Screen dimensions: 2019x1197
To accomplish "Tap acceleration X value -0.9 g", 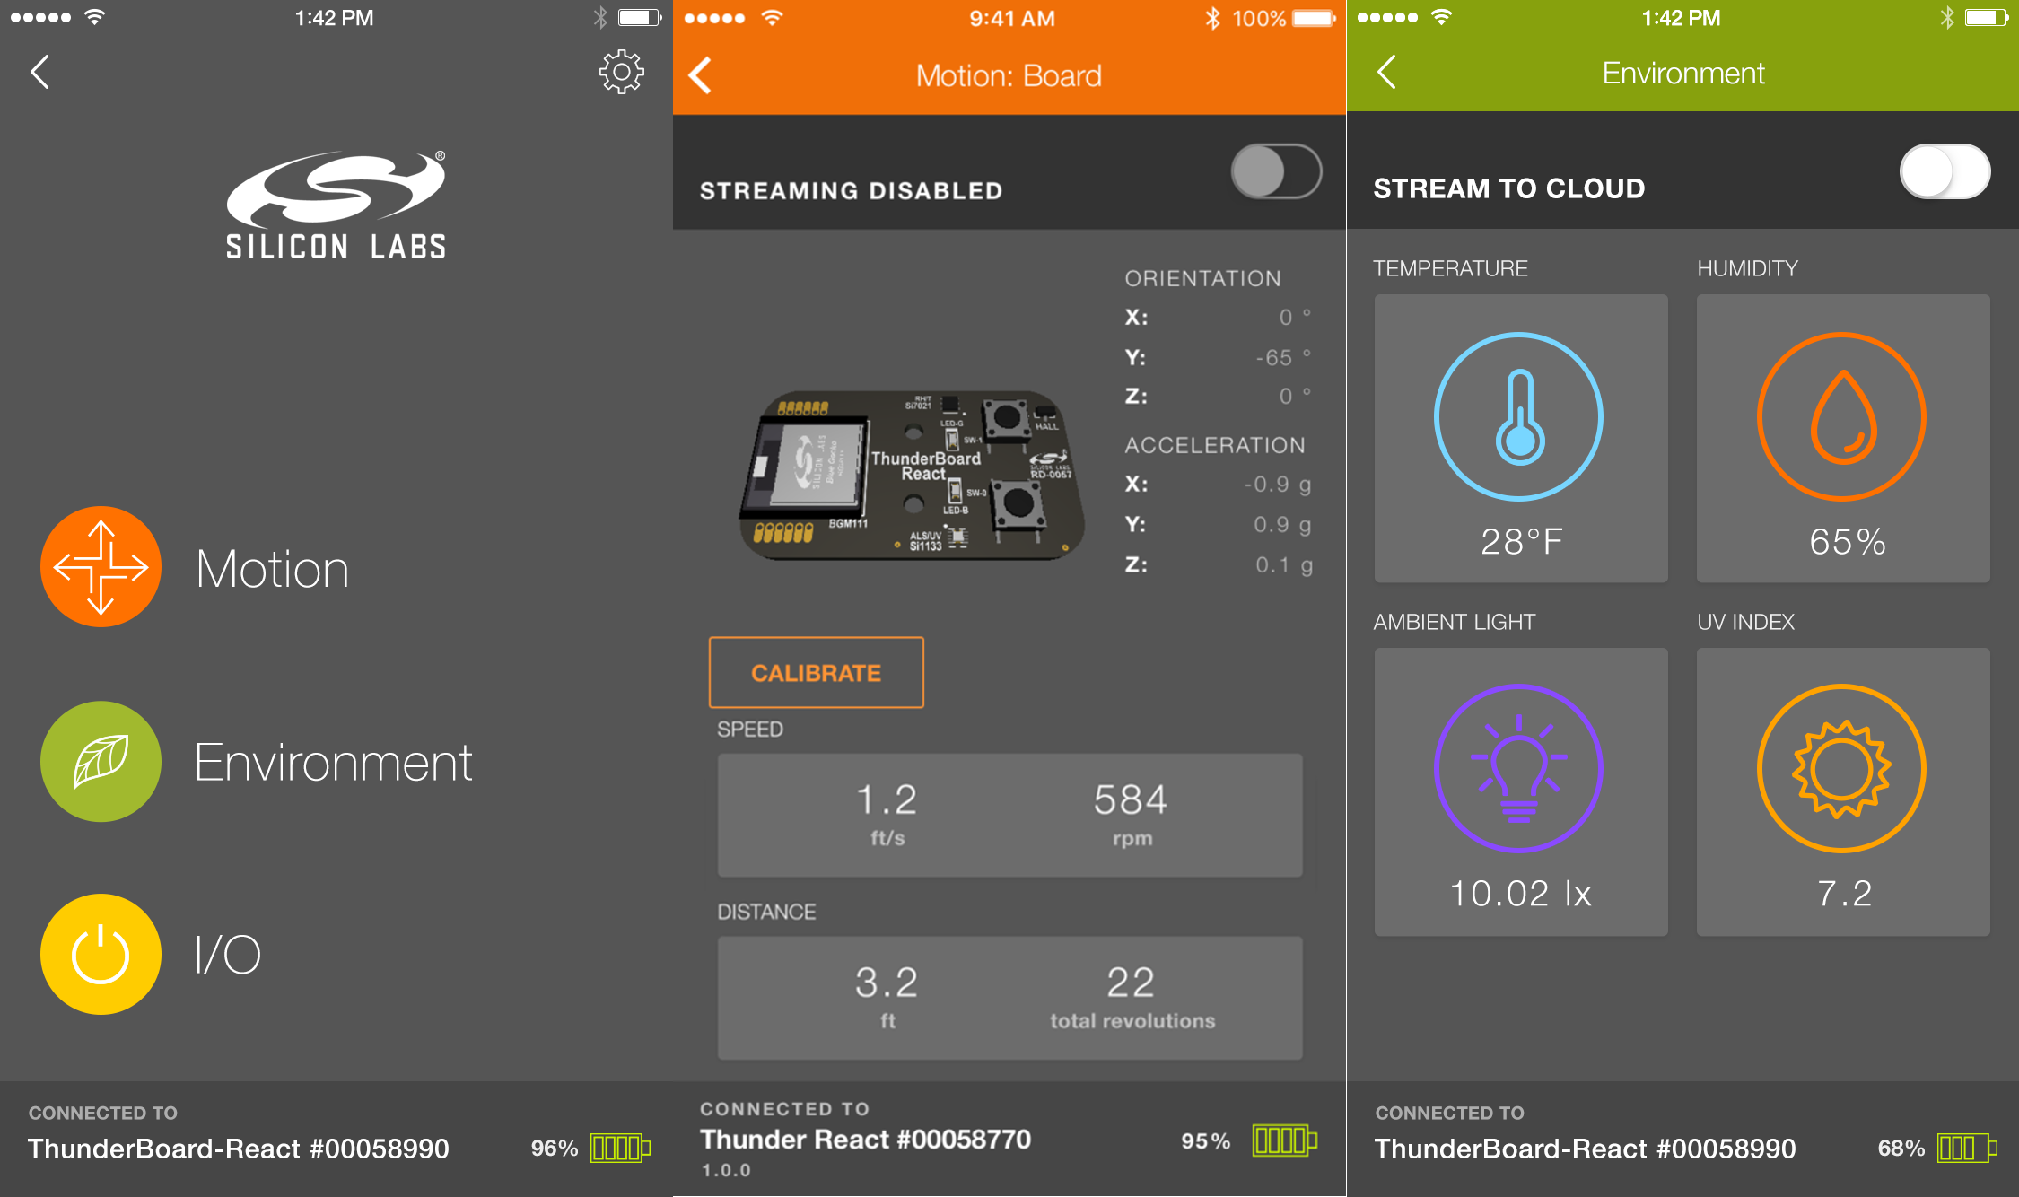I will point(1277,485).
